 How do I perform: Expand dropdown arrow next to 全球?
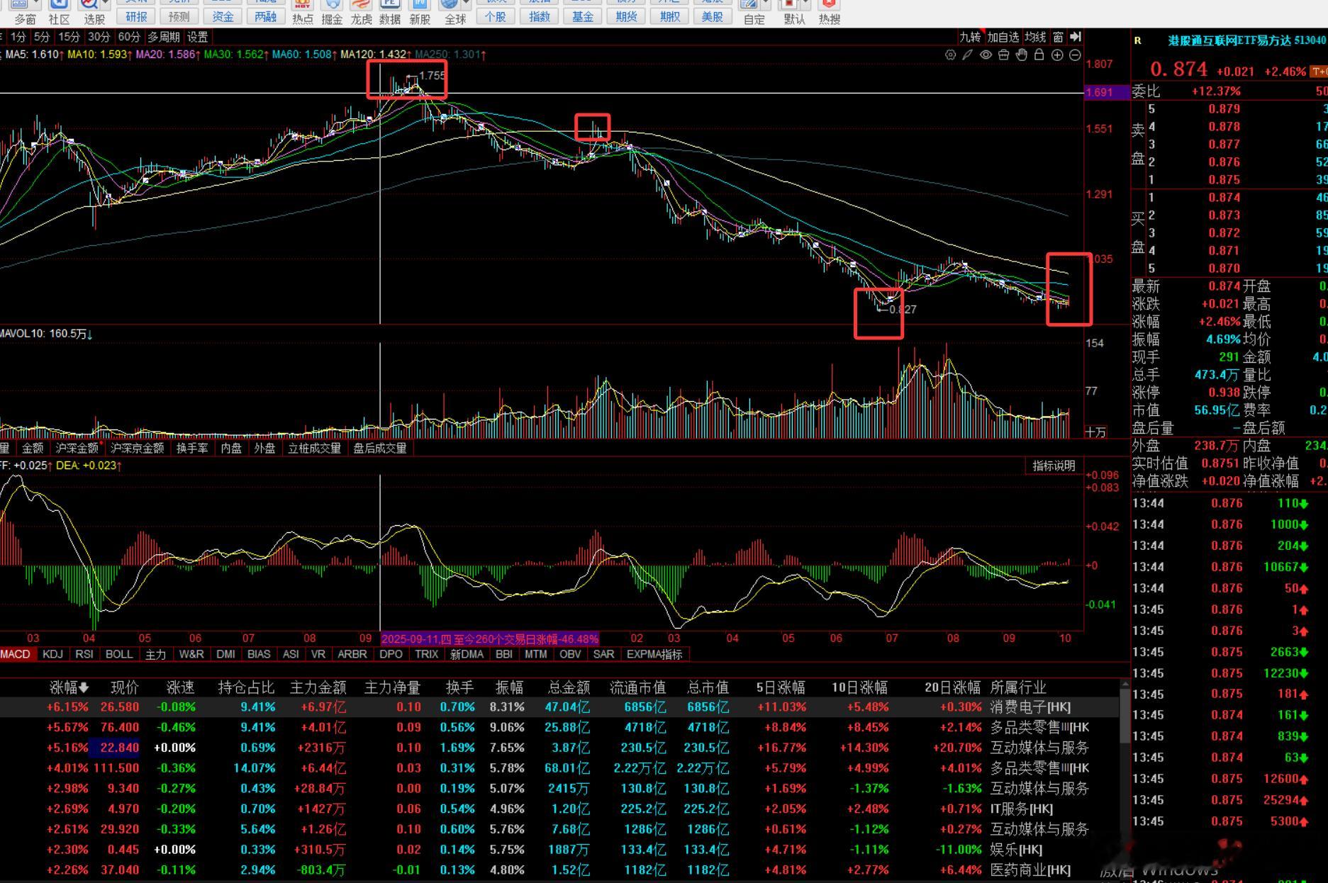point(465,4)
